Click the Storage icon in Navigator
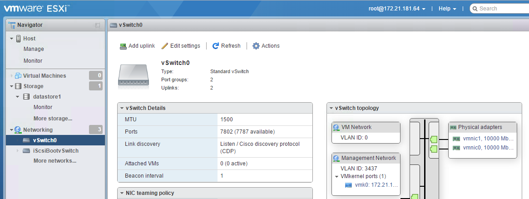This screenshot has width=529, height=199. pos(18,86)
